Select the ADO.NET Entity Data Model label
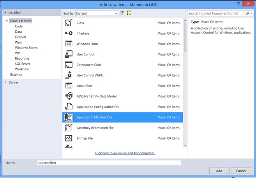The image size is (256, 178). click(x=97, y=96)
